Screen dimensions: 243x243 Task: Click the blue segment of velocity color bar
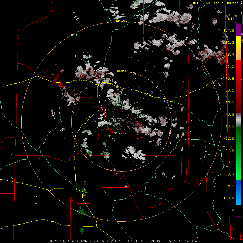point(238,193)
